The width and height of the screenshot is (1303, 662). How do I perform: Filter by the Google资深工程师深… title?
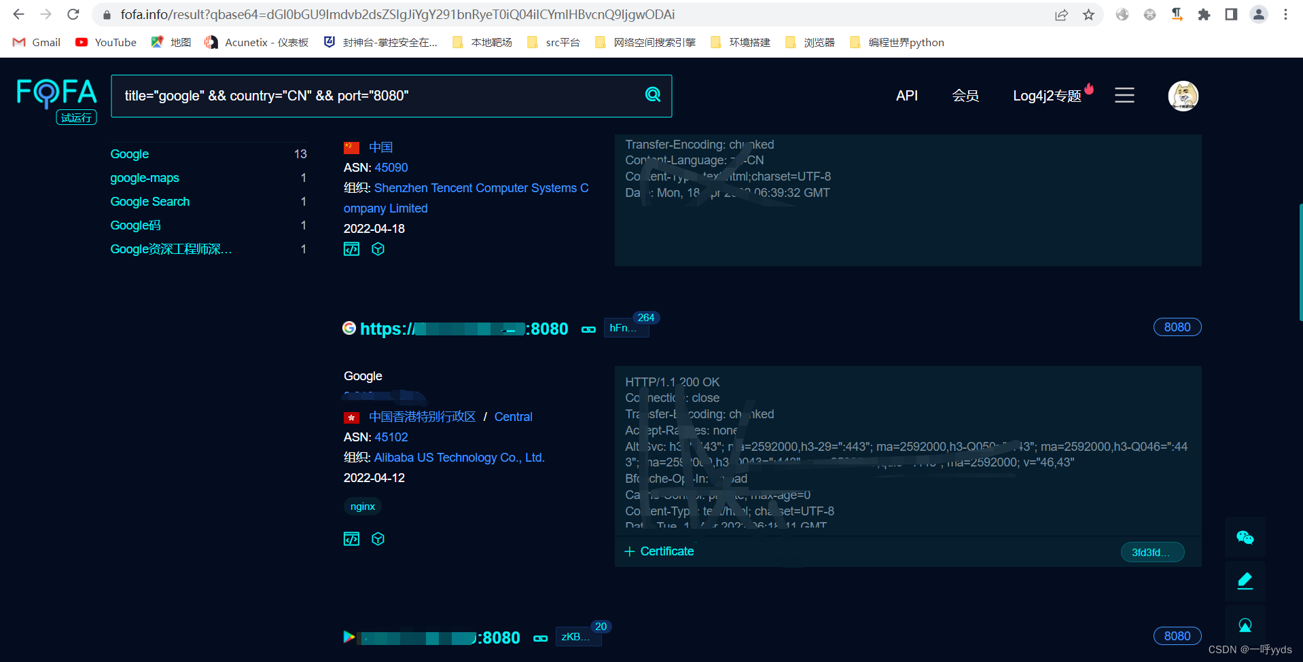[x=171, y=249]
